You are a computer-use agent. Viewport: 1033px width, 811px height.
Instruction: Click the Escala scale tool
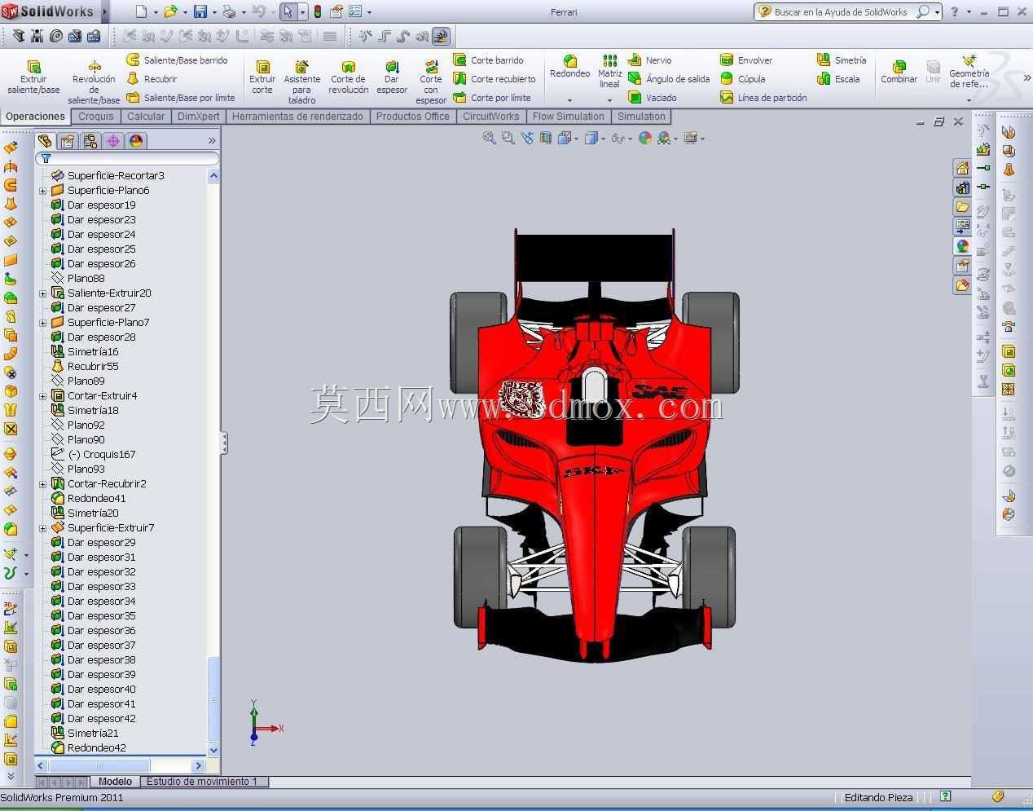coord(838,79)
